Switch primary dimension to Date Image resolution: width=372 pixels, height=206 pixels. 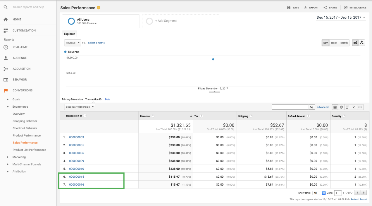coord(108,99)
